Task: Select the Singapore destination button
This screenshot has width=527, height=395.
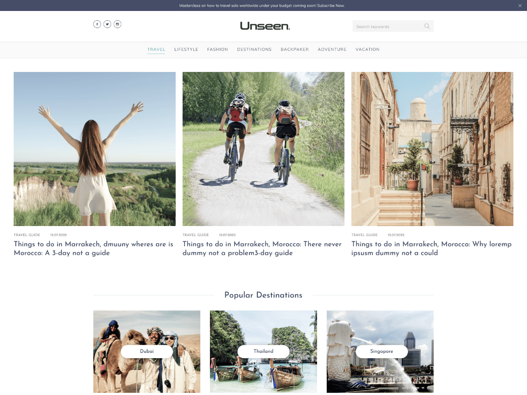Action: pos(381,351)
